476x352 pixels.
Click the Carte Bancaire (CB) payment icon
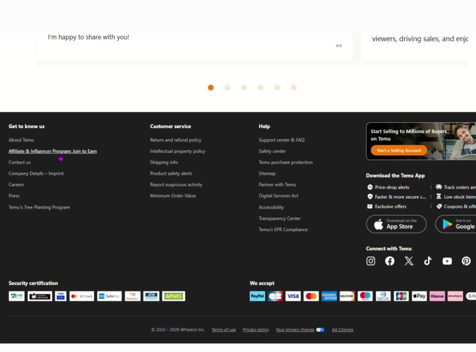[x=275, y=296]
